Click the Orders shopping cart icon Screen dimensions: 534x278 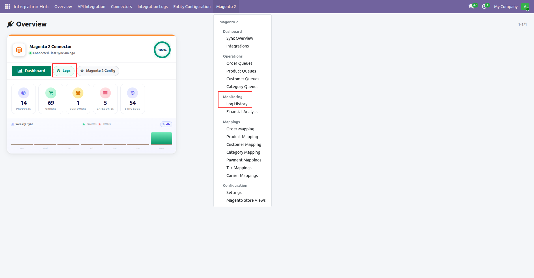51,93
